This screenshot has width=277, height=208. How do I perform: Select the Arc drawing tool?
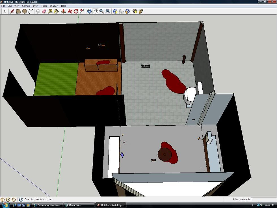tap(31, 11)
